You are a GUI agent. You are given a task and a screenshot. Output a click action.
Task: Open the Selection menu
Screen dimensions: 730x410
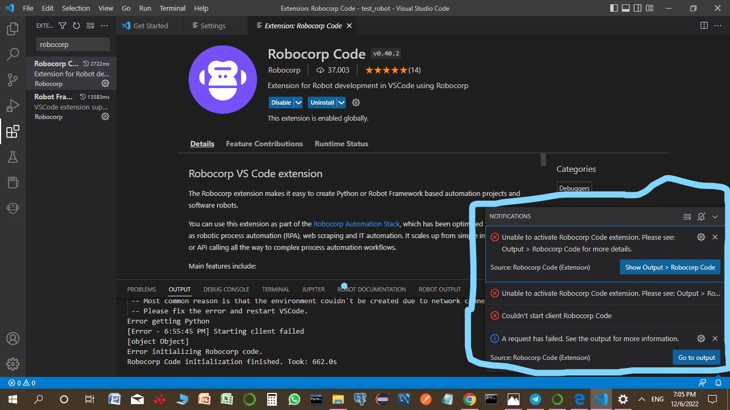pyautogui.click(x=76, y=8)
